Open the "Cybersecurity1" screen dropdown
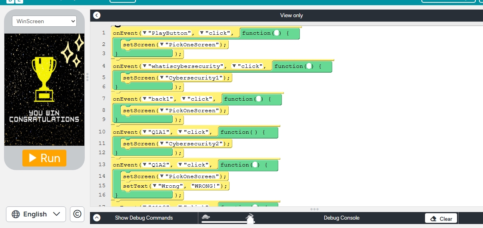This screenshot has width=483, height=228. pyautogui.click(x=162, y=78)
